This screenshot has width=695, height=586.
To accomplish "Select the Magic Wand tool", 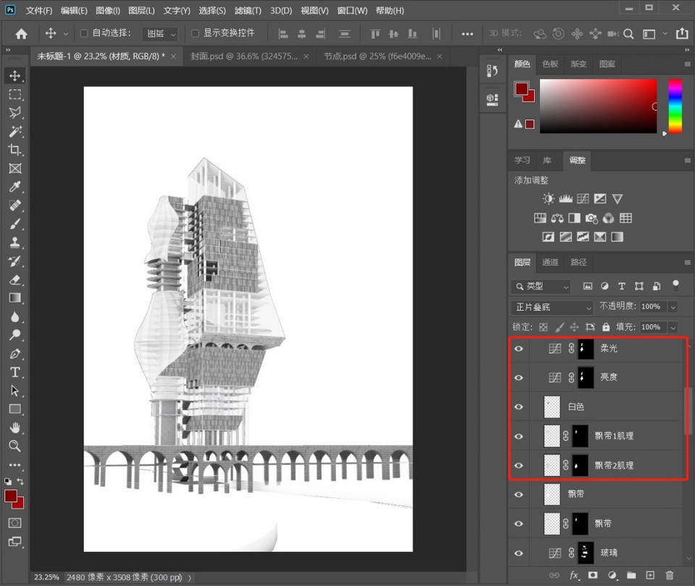I will point(14,131).
